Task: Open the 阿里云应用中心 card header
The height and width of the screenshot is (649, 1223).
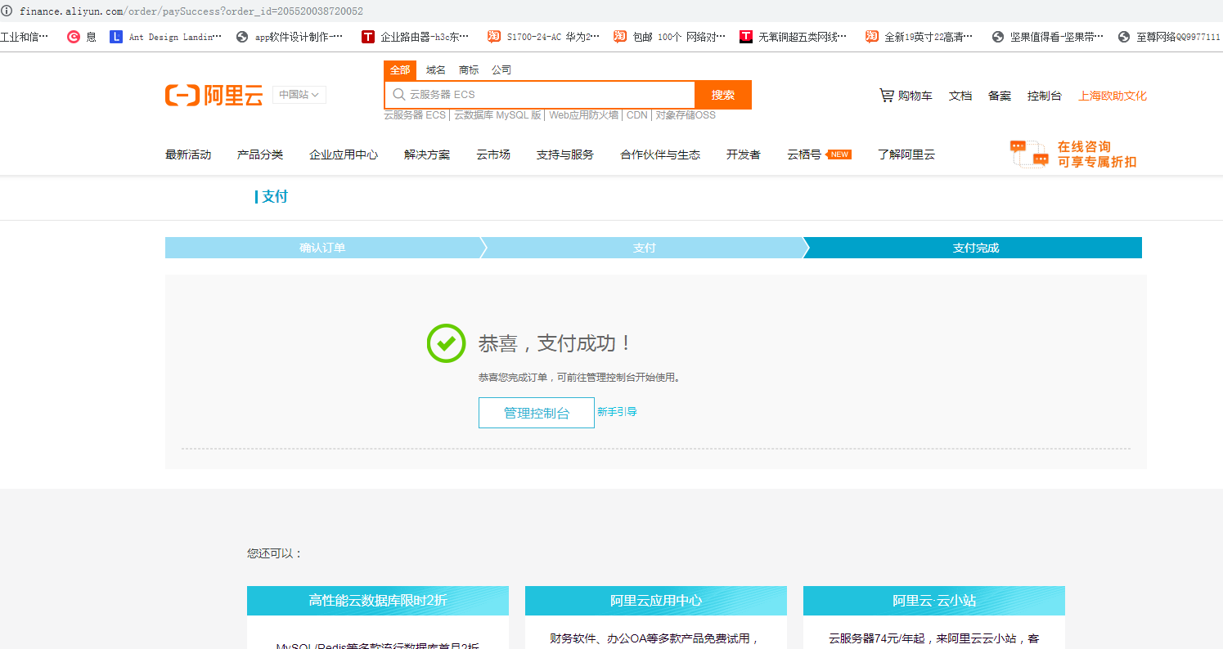Action: point(656,601)
